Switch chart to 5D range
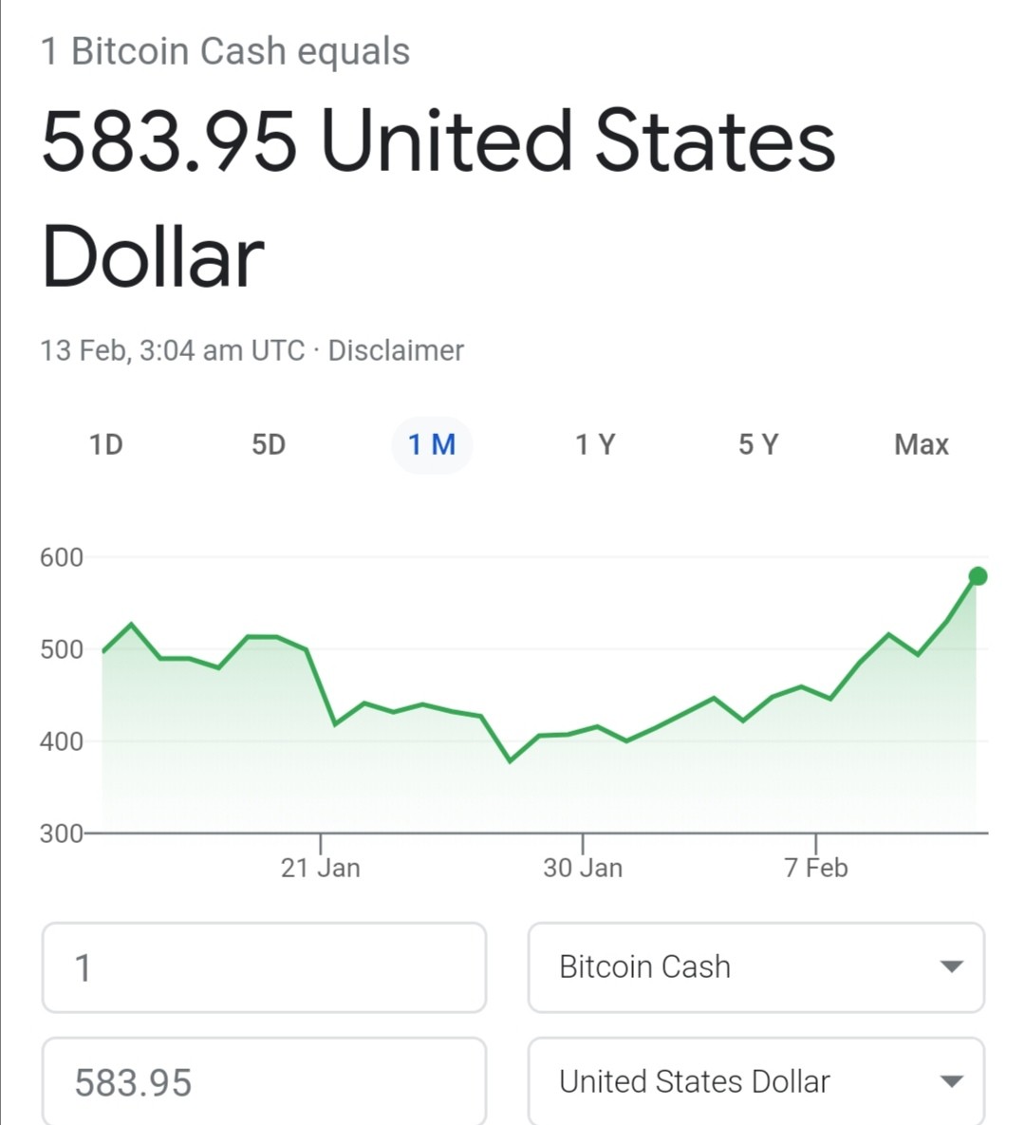Screen dimensions: 1025x1125 269,445
